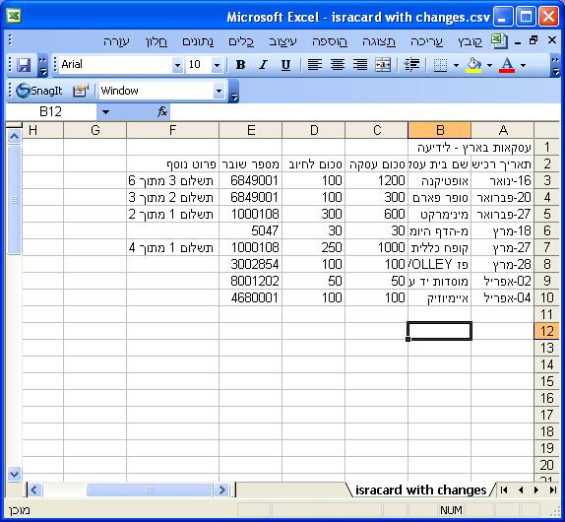Open the קובץ (File) menu
This screenshot has width=565, height=522.
(471, 41)
